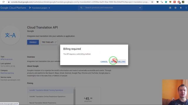Click the browser address bar URL
The width and height of the screenshot is (188, 105).
(x=80, y=2)
